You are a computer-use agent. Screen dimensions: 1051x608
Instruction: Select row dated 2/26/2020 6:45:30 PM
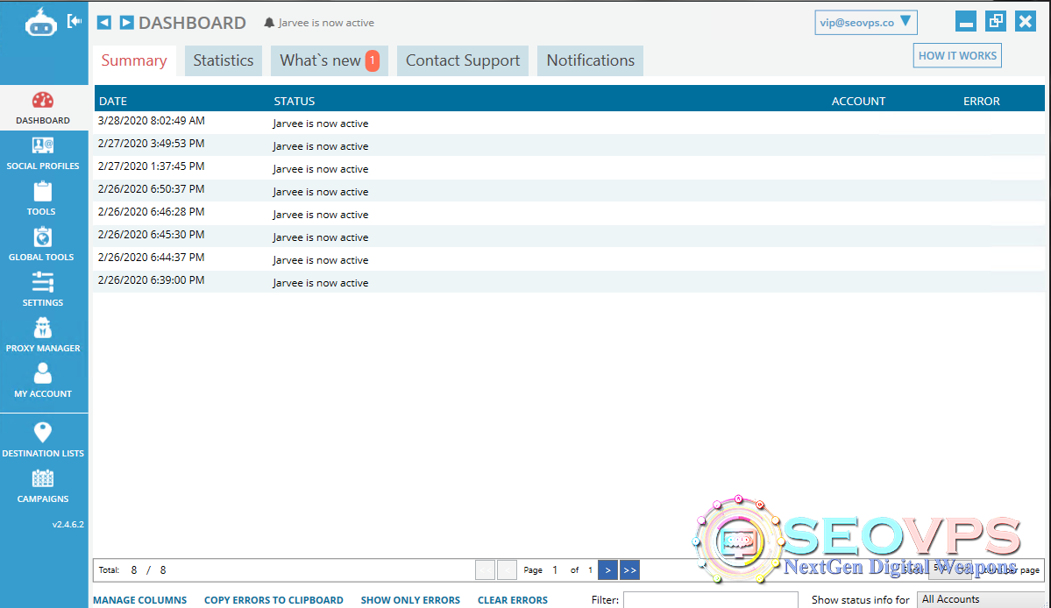569,237
